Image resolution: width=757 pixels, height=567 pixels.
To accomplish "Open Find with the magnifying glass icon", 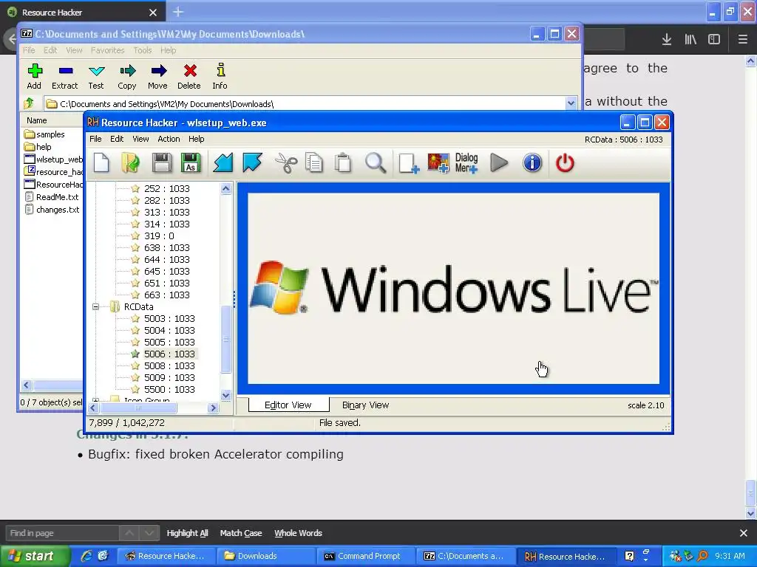I will click(375, 163).
